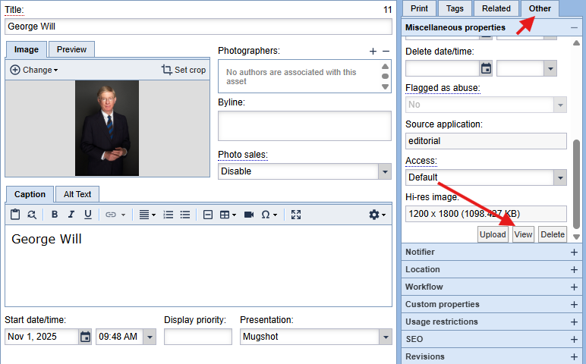Click the Miscellaneous properties scrollbar thumb
This screenshot has height=364, width=586.
pyautogui.click(x=576, y=183)
